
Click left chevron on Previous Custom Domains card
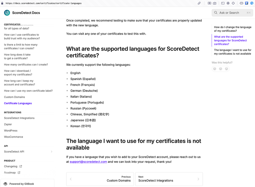point(71,179)
